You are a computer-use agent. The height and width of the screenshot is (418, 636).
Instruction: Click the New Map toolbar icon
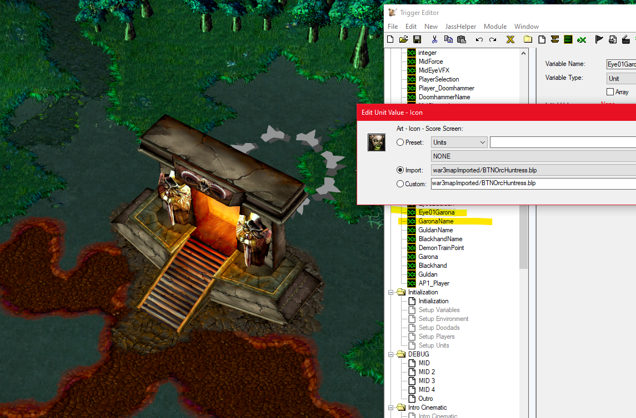click(390, 39)
